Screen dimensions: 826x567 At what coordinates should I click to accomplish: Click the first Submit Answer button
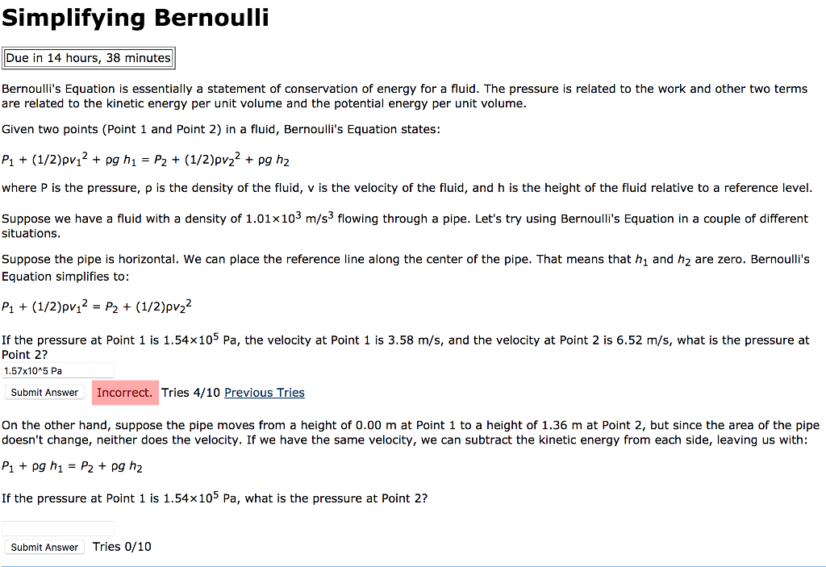tap(44, 392)
